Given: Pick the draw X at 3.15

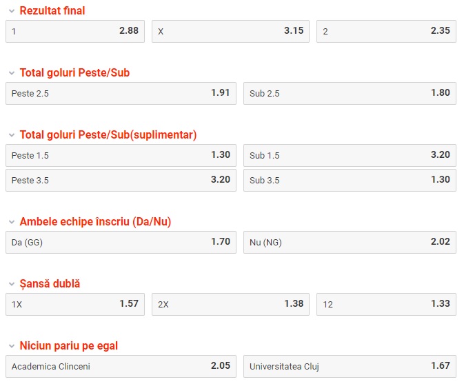Looking at the screenshot, I should (x=230, y=31).
